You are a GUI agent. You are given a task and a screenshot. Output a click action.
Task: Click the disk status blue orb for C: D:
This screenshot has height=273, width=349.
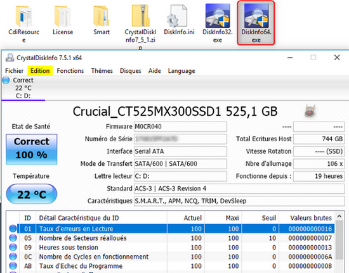coord(6,80)
